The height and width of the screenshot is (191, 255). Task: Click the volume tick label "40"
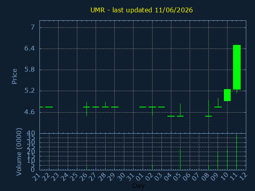coord(31,134)
